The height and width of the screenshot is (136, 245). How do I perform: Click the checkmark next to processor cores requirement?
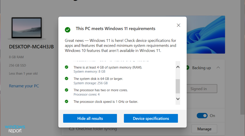67,90
